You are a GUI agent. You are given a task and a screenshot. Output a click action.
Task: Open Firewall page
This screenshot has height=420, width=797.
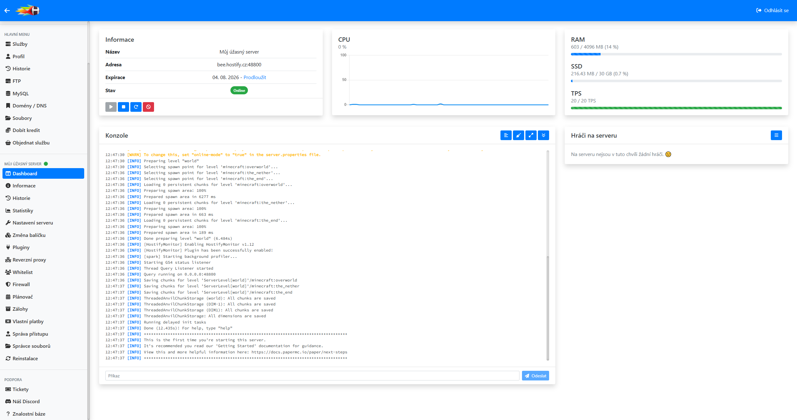(43, 284)
